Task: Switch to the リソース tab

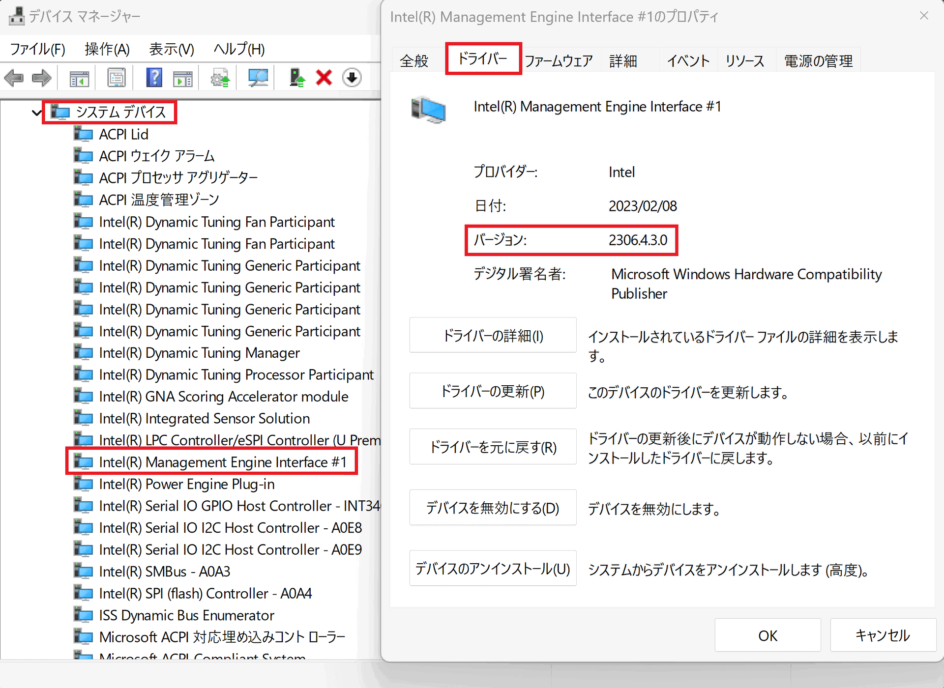Action: (745, 61)
